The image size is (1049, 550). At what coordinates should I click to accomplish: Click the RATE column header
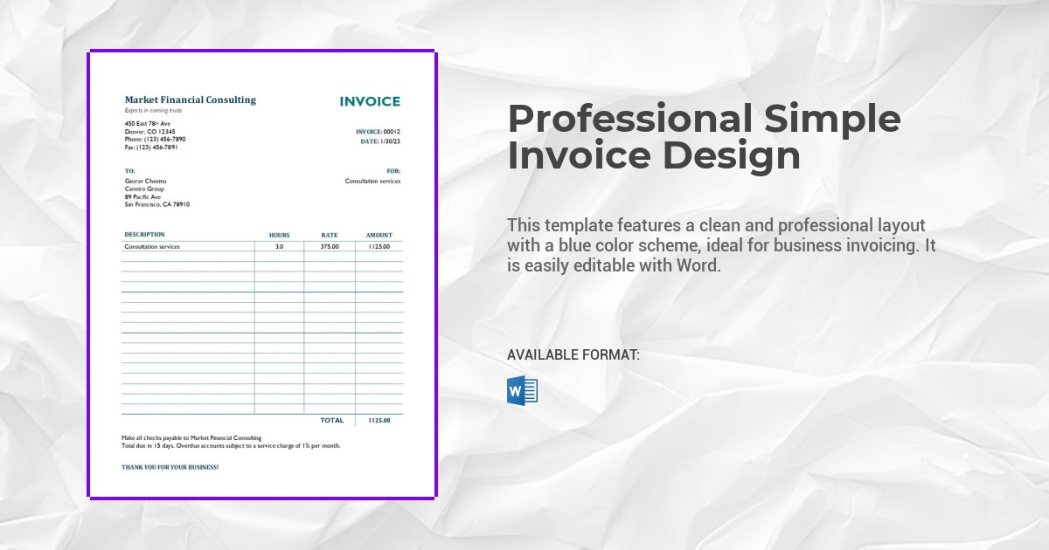[x=330, y=235]
